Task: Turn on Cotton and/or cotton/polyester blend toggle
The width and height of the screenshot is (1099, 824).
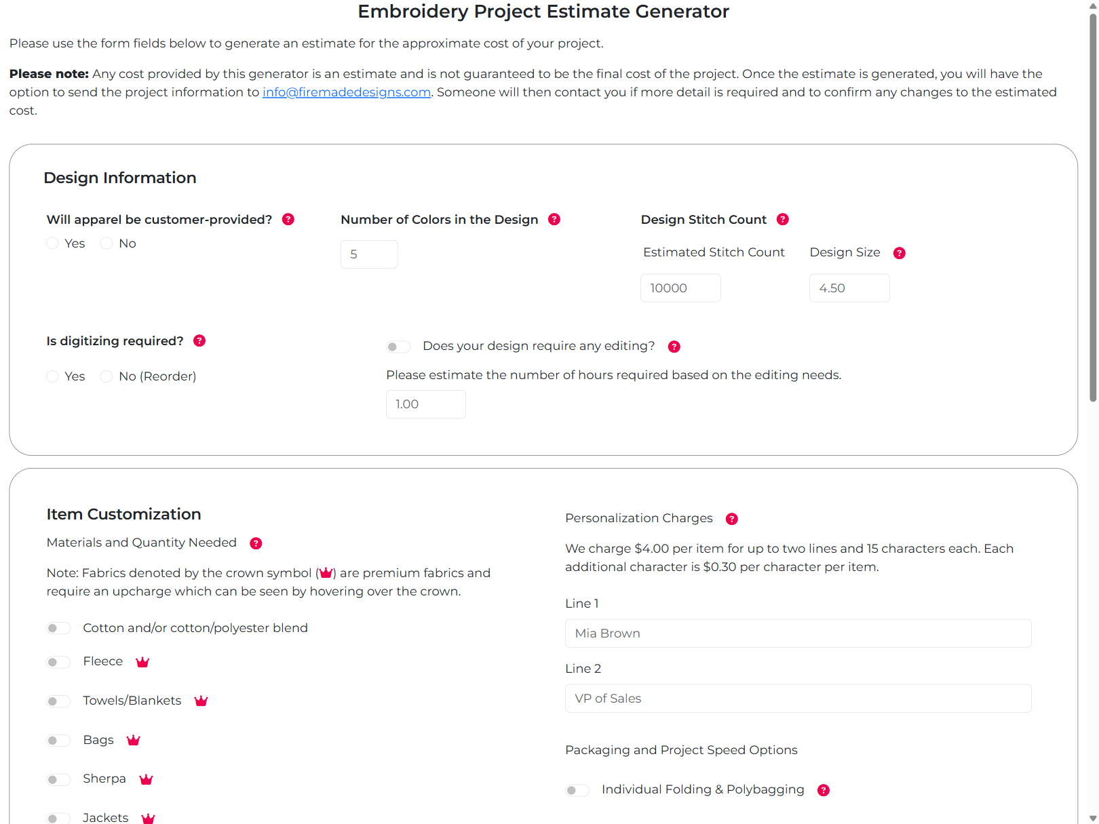Action: tap(58, 628)
